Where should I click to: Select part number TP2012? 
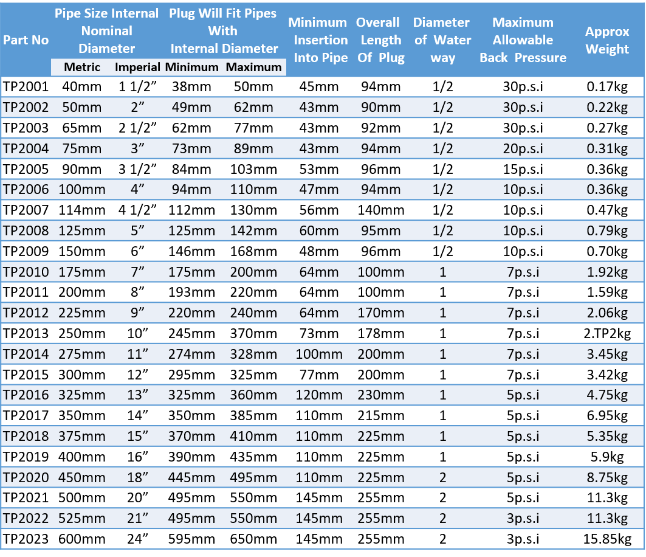click(x=26, y=313)
